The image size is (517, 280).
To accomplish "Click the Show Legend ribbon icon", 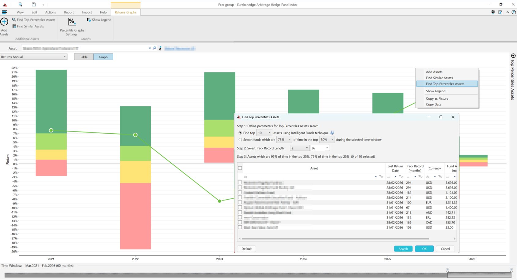I will (x=89, y=20).
